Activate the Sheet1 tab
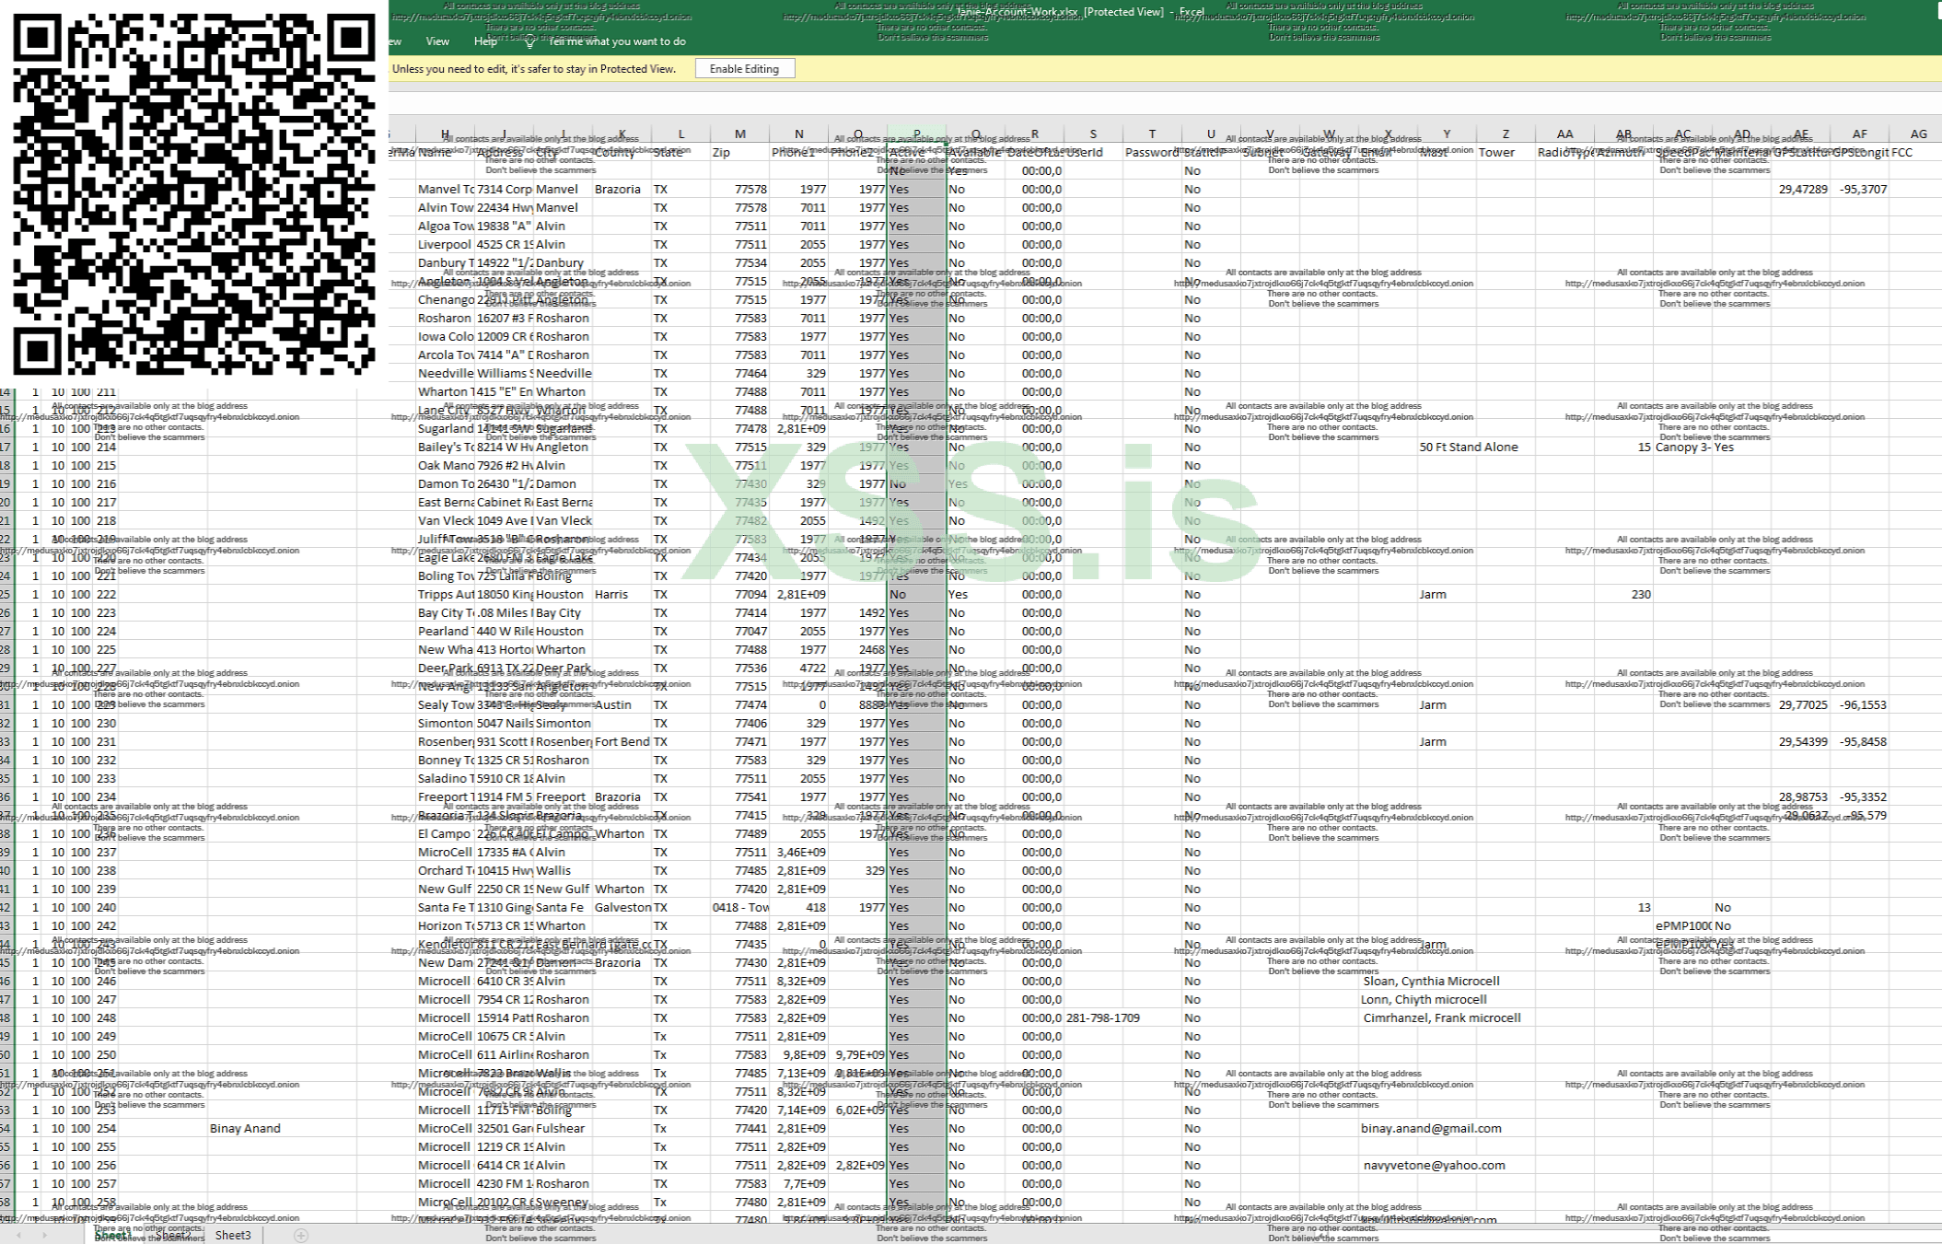 pos(112,1235)
